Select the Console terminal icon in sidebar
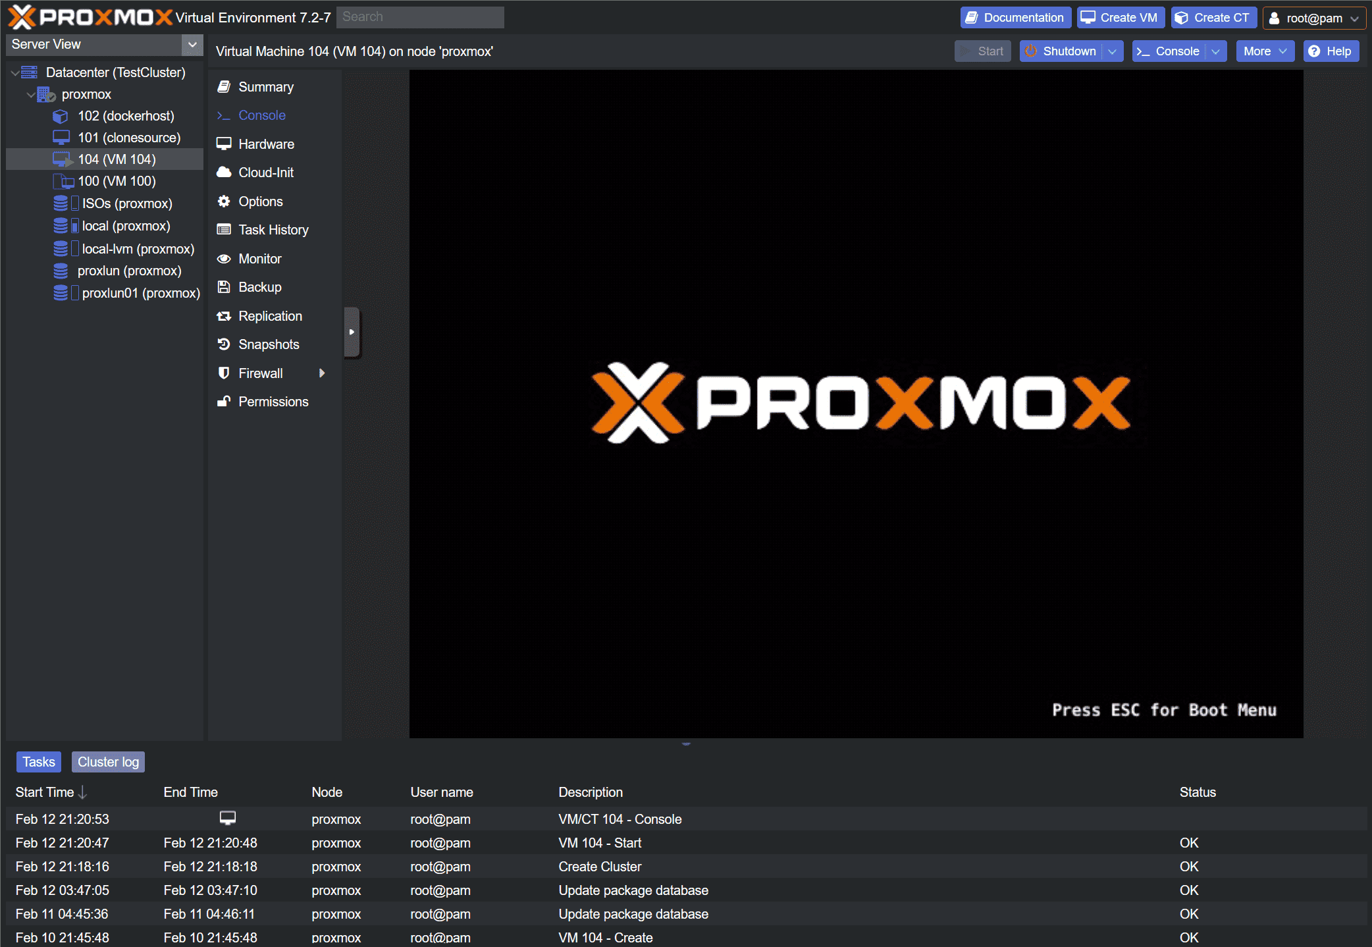The height and width of the screenshot is (947, 1372). [x=224, y=115]
